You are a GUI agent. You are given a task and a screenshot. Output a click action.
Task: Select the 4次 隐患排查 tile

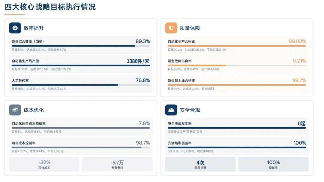point(200,164)
